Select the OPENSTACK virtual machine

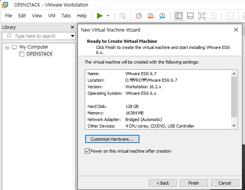39,54
